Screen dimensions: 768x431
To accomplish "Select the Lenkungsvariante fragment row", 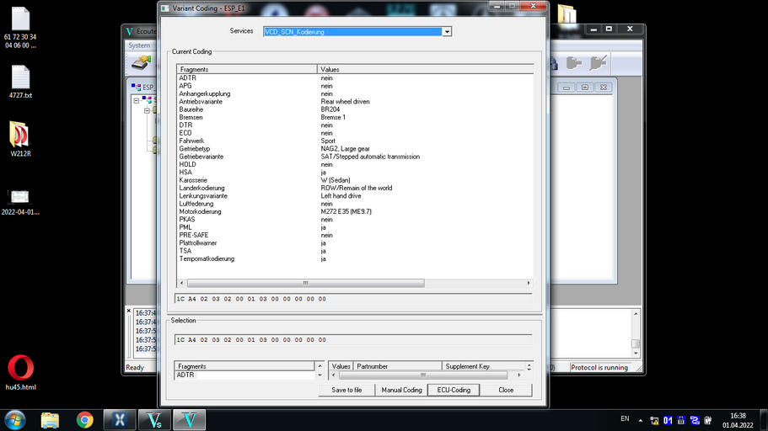I will pos(203,195).
